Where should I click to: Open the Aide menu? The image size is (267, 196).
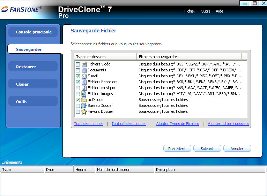coord(219,11)
